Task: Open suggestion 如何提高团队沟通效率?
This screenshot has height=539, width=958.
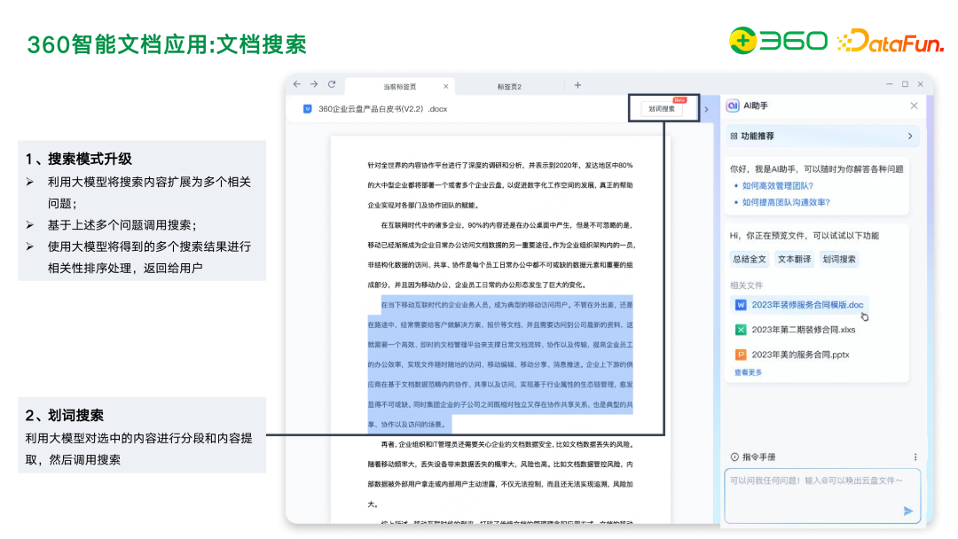Action: click(x=786, y=202)
